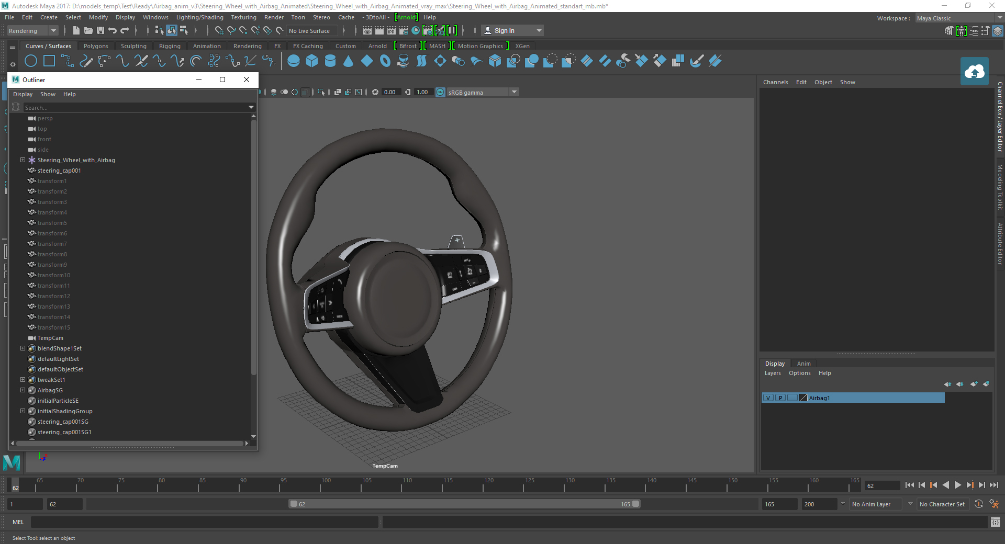Create a polygon cube from the shelf
Viewport: 1005px width, 544px height.
(312, 61)
